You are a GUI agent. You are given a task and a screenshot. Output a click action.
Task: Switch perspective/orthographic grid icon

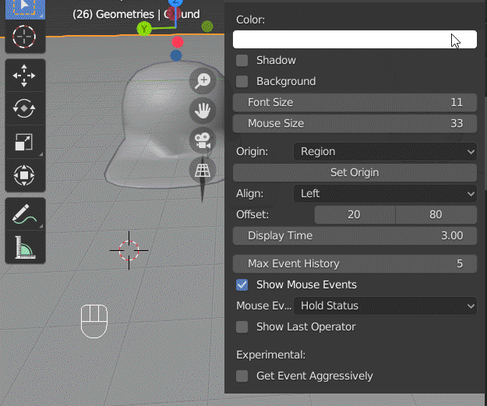tap(203, 170)
